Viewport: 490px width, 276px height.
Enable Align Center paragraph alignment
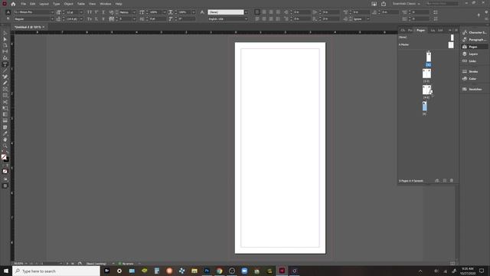(x=264, y=12)
